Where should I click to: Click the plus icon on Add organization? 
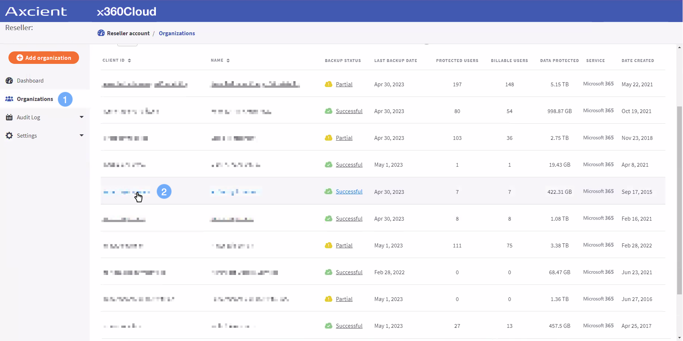coord(20,58)
